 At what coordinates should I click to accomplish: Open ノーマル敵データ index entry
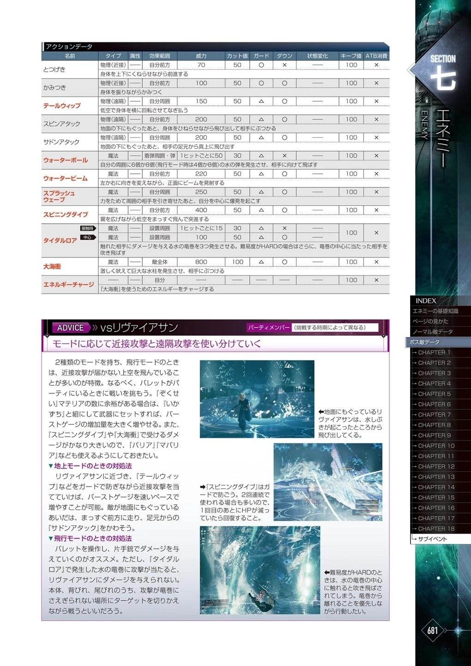coord(432,332)
